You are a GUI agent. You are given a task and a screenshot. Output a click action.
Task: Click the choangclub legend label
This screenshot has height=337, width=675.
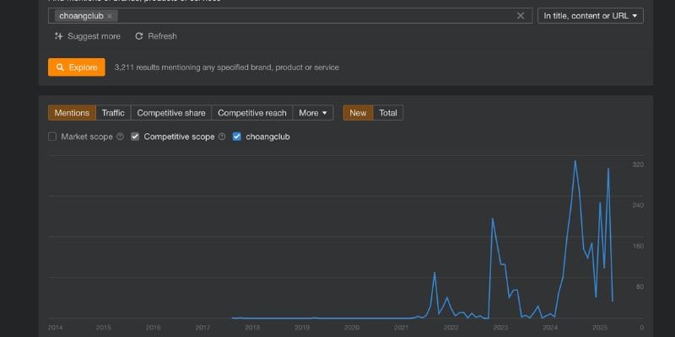pyautogui.click(x=267, y=136)
